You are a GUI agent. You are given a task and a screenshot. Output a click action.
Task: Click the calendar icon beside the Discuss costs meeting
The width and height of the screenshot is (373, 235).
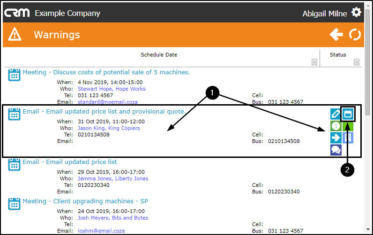[x=14, y=75]
